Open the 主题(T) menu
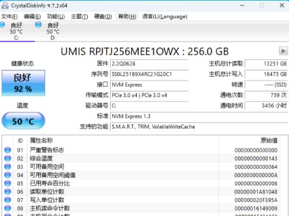Screen dimensions: 289x216 click(x=79, y=17)
